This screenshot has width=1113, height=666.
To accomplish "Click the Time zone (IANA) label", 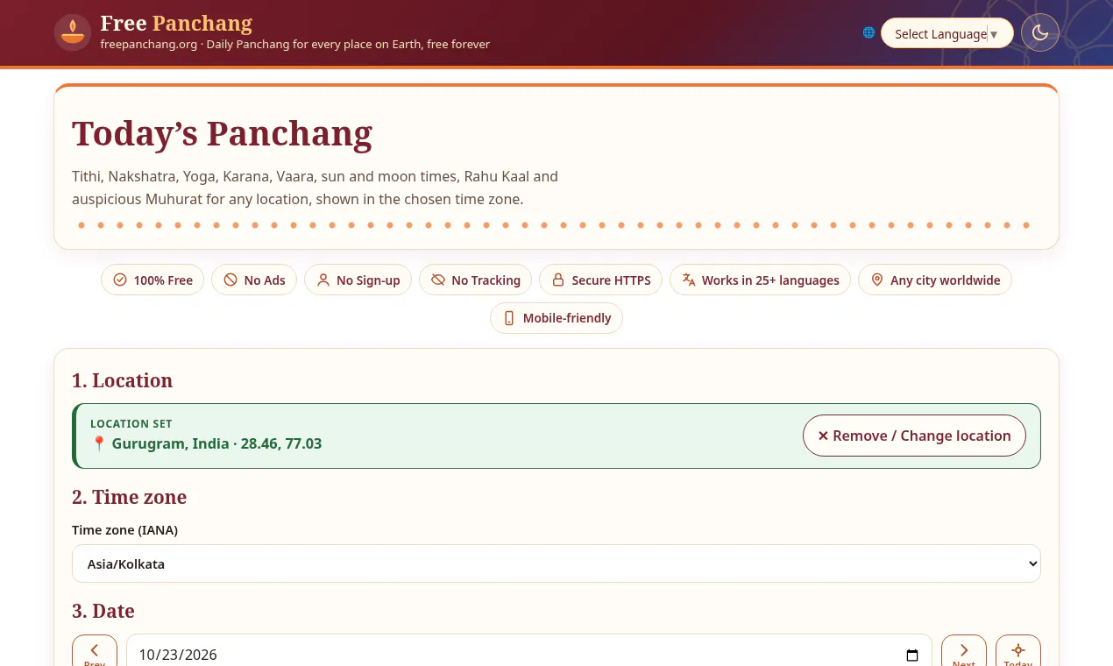I will [125, 530].
